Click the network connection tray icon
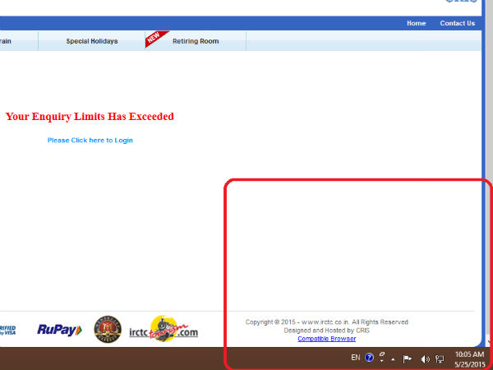 point(440,358)
